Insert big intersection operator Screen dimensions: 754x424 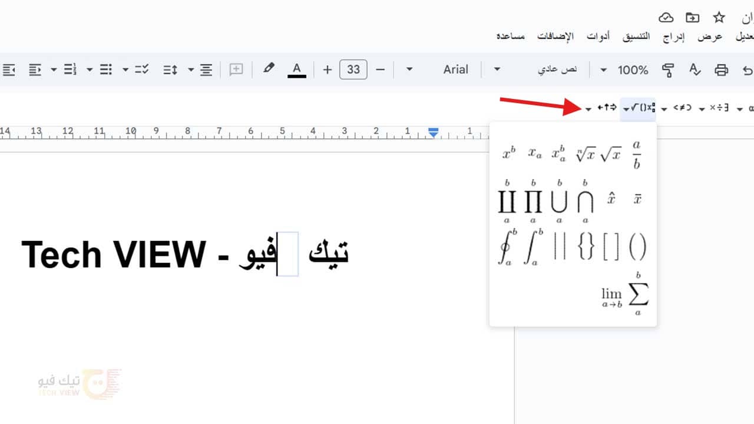tap(585, 201)
